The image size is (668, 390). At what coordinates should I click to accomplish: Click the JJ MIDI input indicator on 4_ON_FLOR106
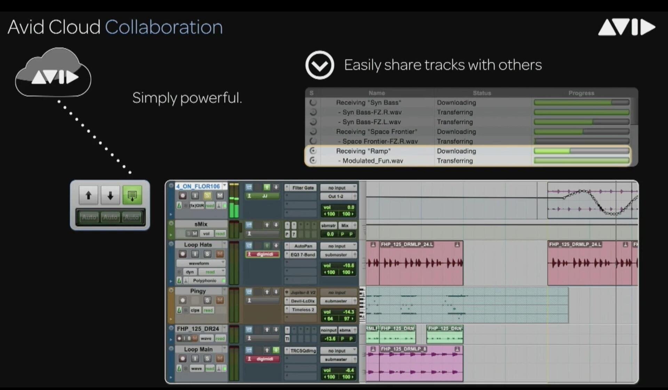(x=263, y=196)
